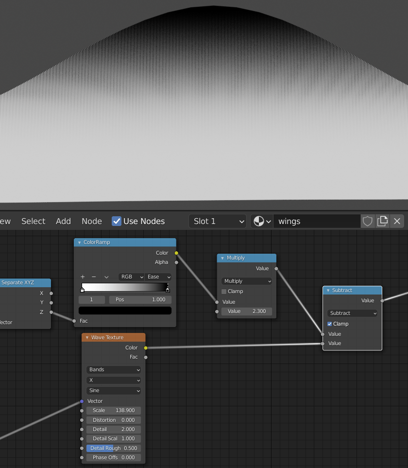Open the RGB color mode dropdown
Viewport: 408px width, 468px height.
131,277
